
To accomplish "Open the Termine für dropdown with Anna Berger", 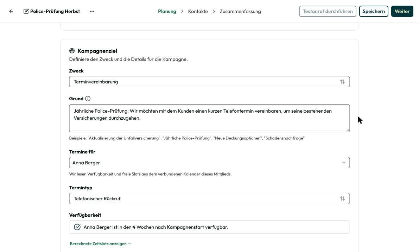I will click(x=209, y=163).
